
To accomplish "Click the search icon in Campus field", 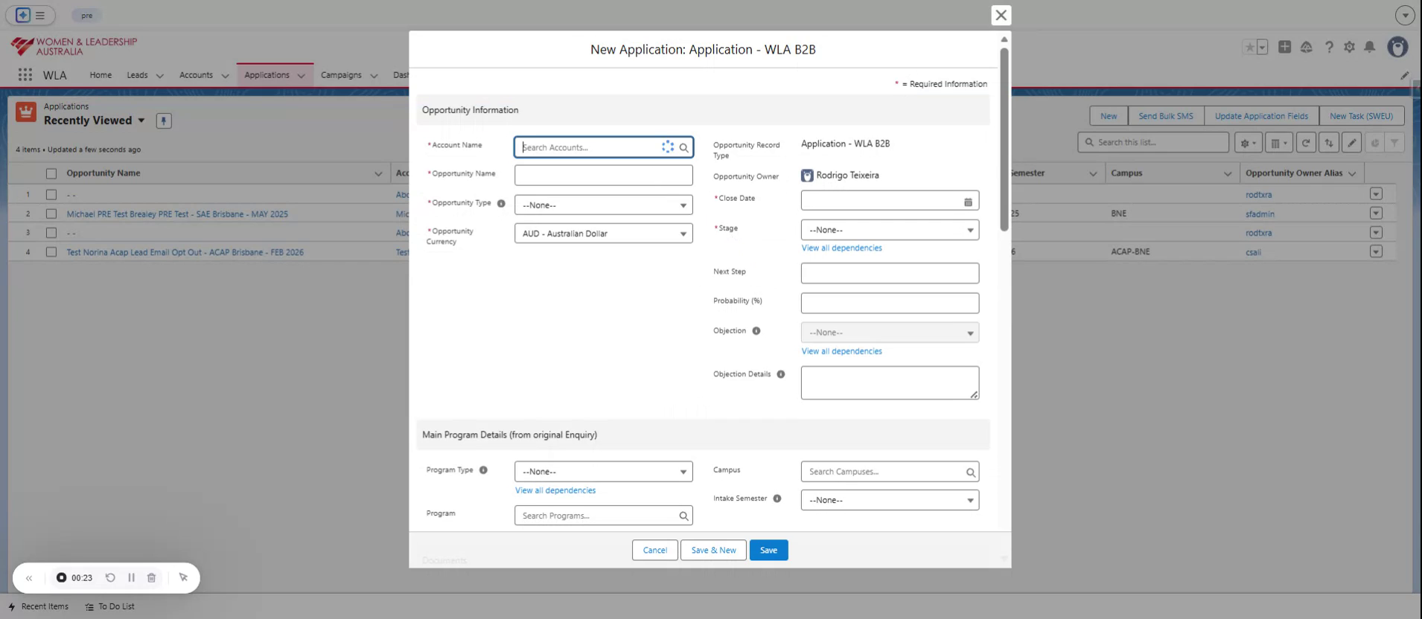I will pos(970,472).
